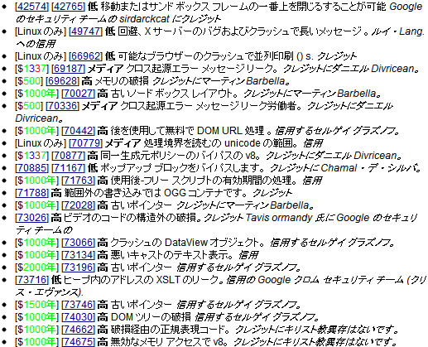
Task: Open the 70779 unicode range issue
Action: point(85,143)
